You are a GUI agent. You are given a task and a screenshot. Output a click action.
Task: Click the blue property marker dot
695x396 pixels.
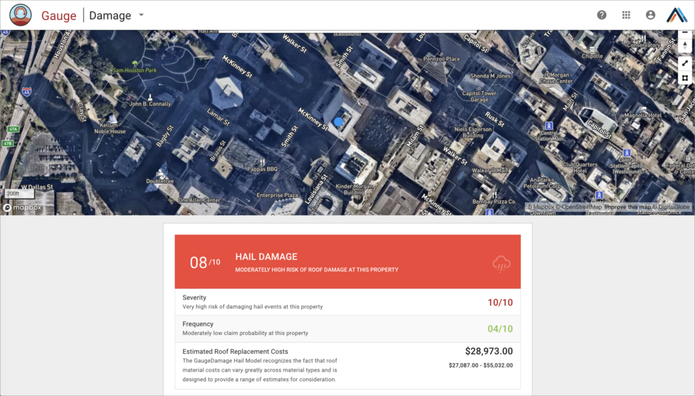click(339, 122)
